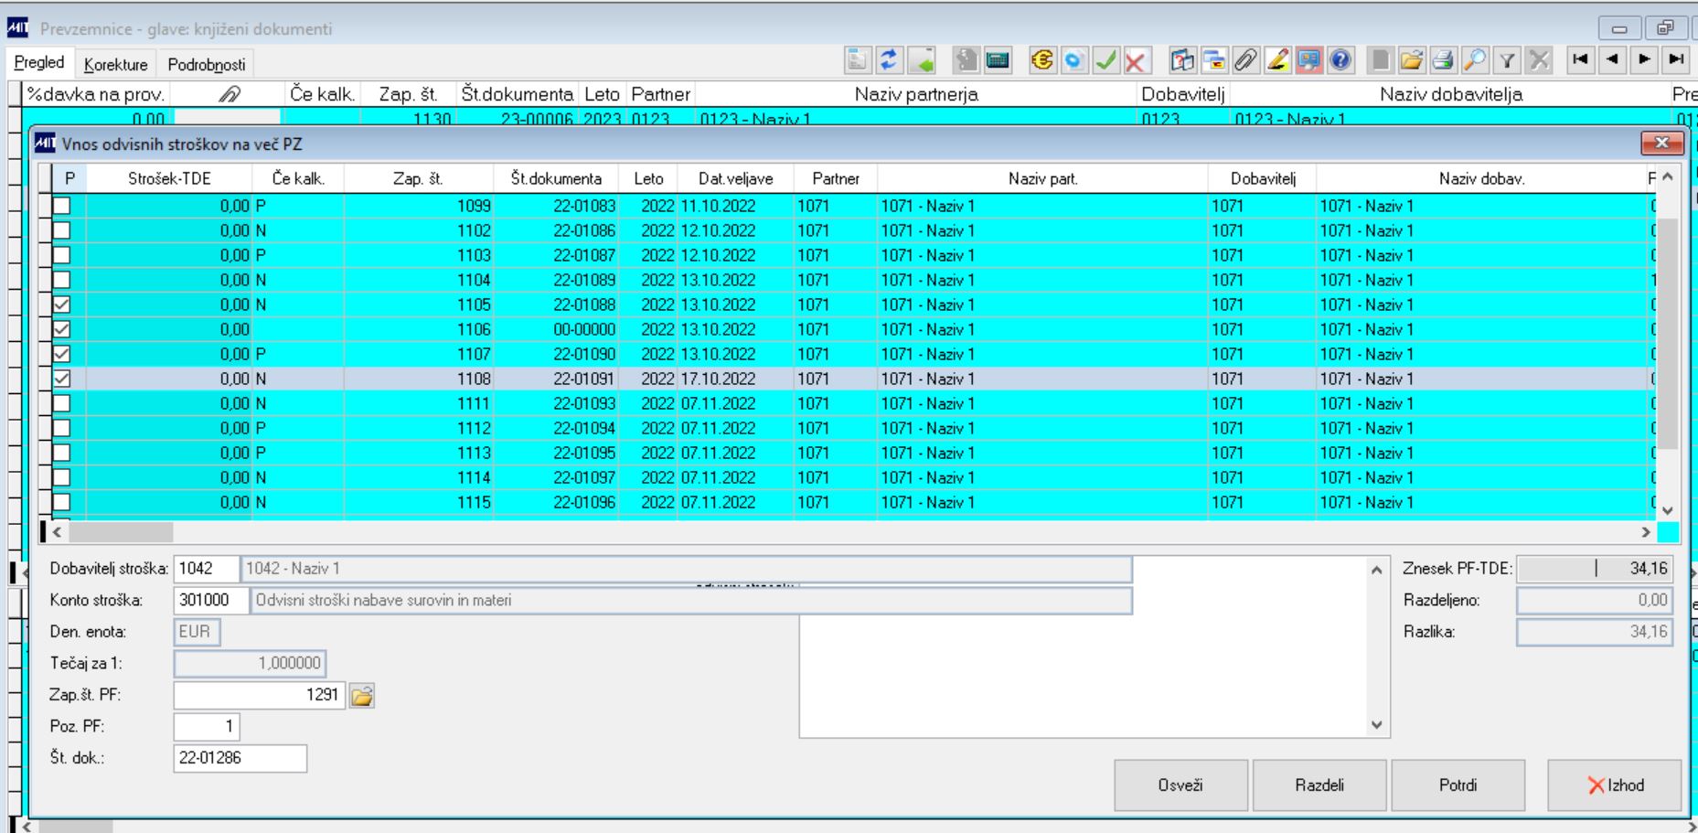This screenshot has height=833, width=1698.
Task: Jump to last record navigation arrow
Action: coord(1676,59)
